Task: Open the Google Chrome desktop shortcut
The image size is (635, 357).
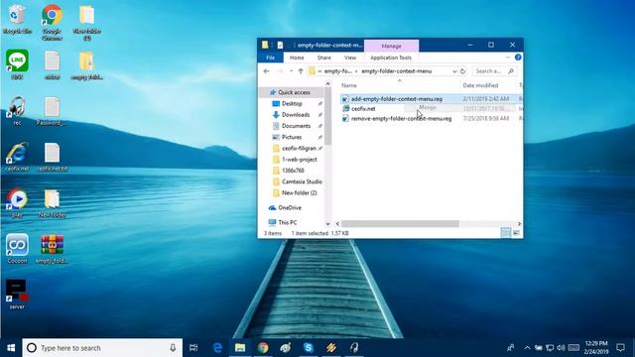Action: [52, 22]
